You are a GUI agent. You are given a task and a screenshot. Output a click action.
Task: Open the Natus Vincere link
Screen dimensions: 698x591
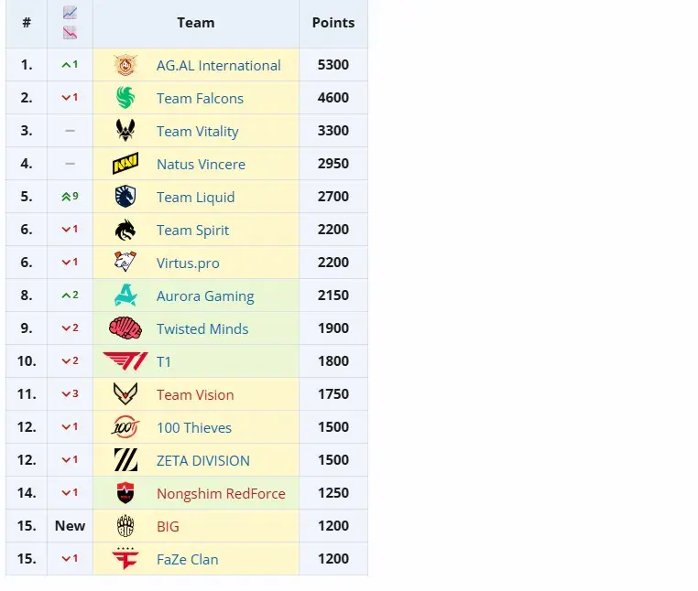coord(201,164)
